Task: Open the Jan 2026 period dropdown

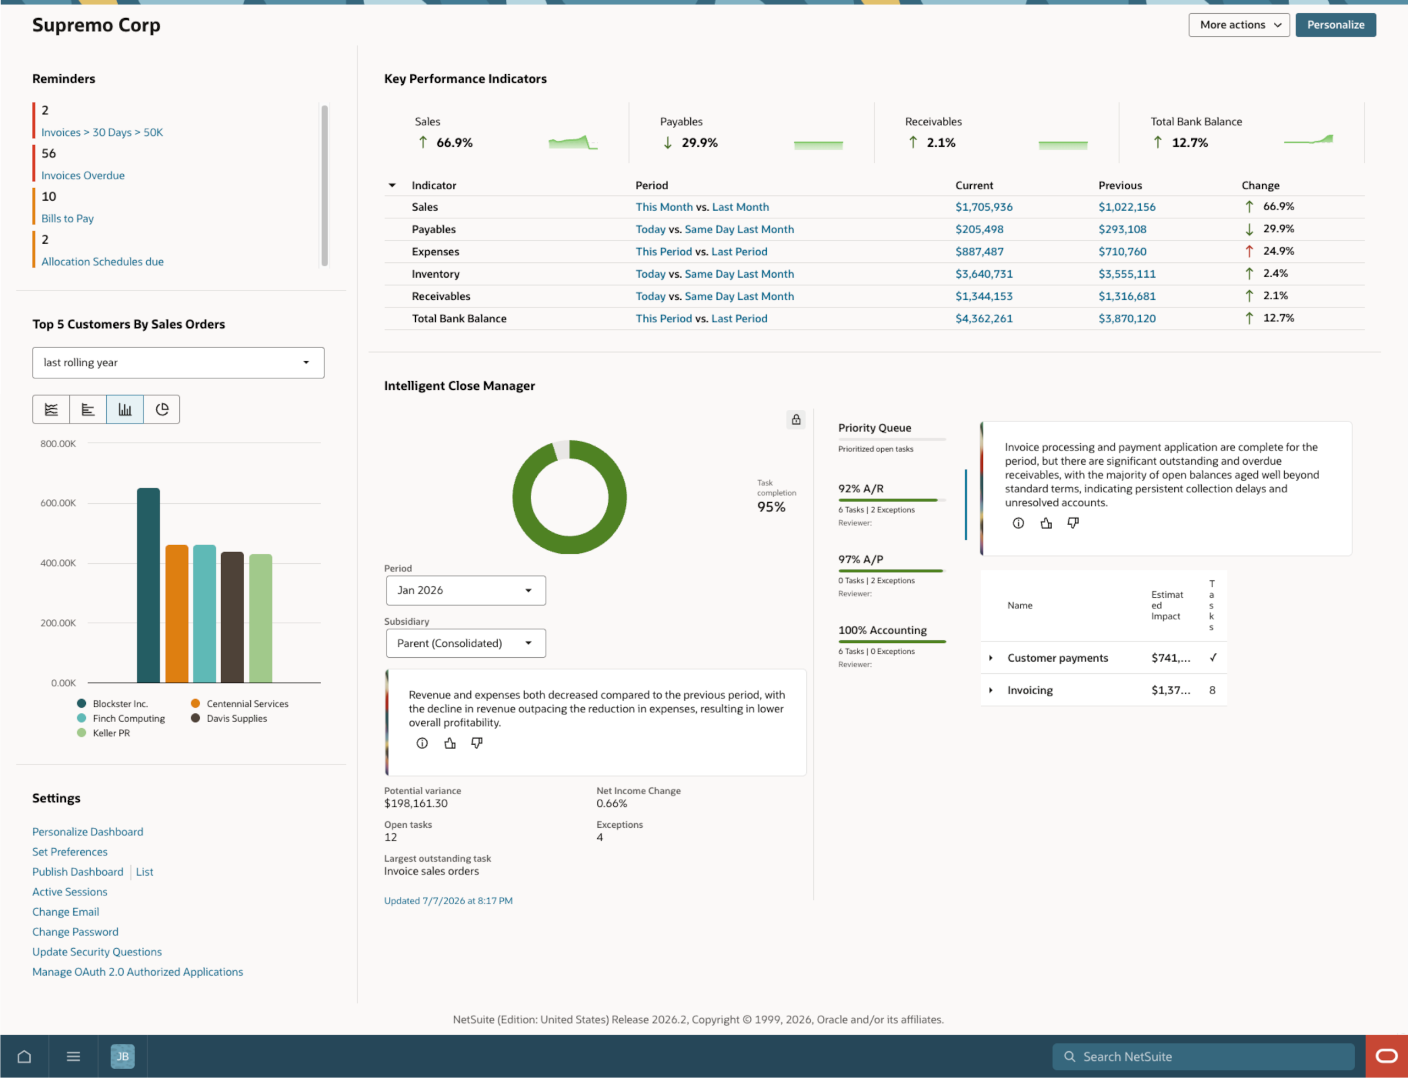Action: (466, 590)
